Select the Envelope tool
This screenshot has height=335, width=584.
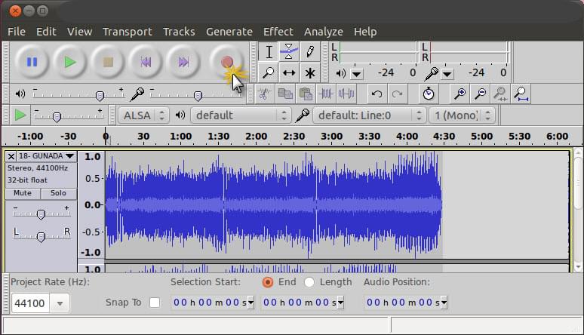click(289, 52)
